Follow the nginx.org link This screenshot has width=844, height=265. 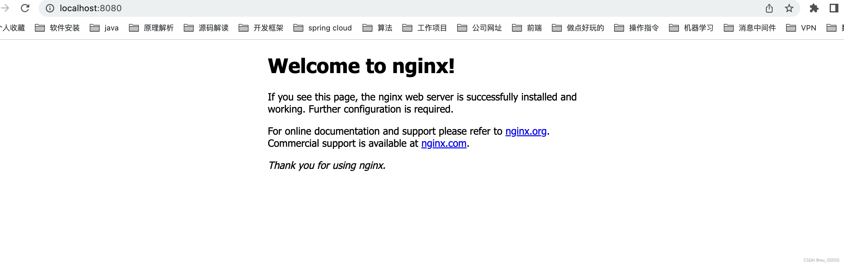526,132
